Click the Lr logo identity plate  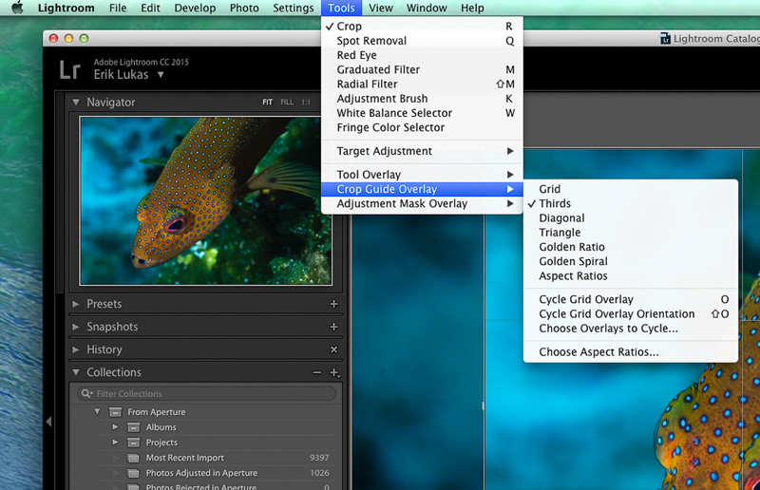point(69,68)
